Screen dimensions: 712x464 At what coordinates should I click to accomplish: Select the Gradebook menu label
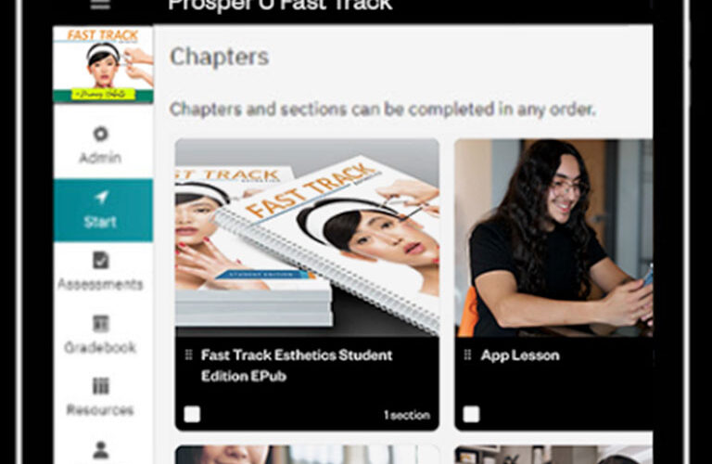(100, 347)
